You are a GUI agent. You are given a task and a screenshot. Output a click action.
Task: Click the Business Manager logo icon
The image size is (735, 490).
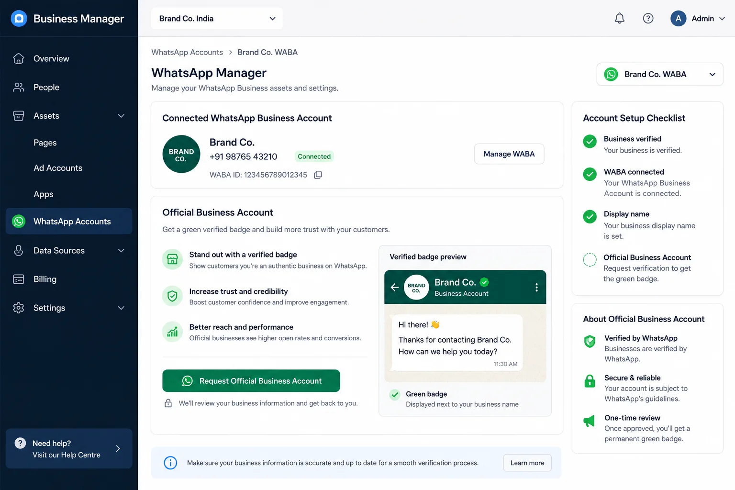coord(19,19)
